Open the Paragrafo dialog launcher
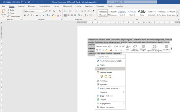 [x=95, y=20]
